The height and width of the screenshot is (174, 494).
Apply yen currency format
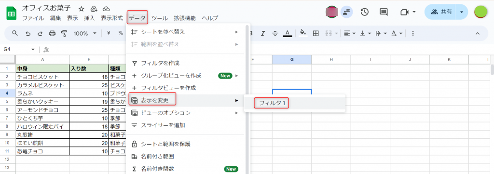pyautogui.click(x=109, y=33)
